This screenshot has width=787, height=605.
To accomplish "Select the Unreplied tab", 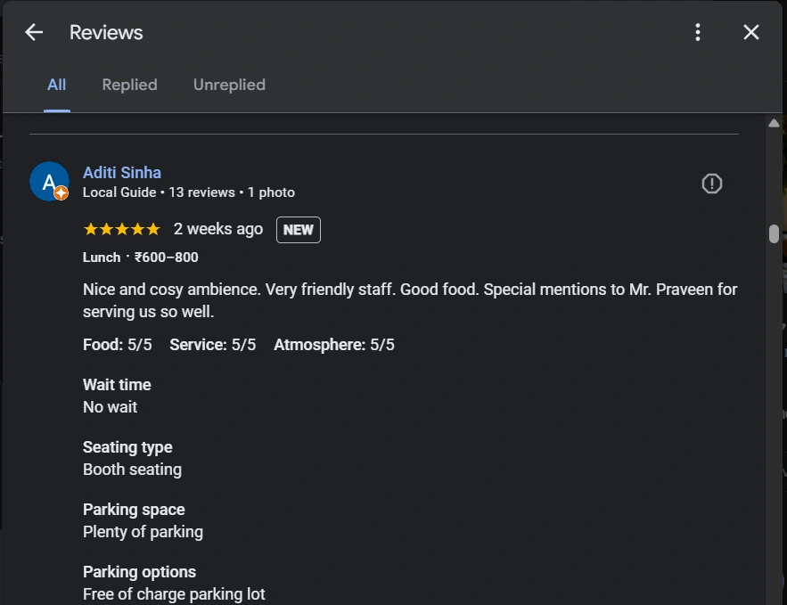I will tap(229, 85).
